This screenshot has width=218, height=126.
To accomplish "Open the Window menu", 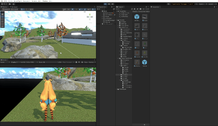I will tap(45, 1).
